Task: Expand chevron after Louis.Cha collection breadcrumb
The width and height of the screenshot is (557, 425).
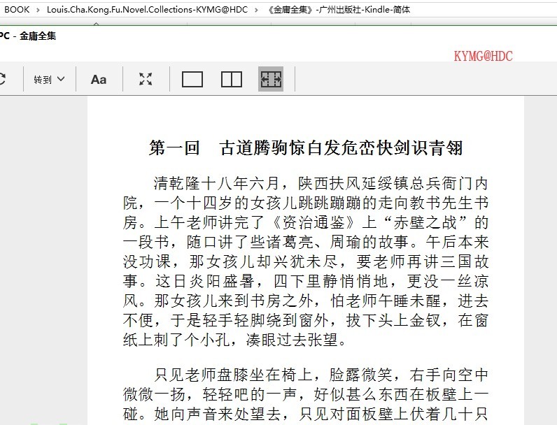Action: pyautogui.click(x=256, y=10)
